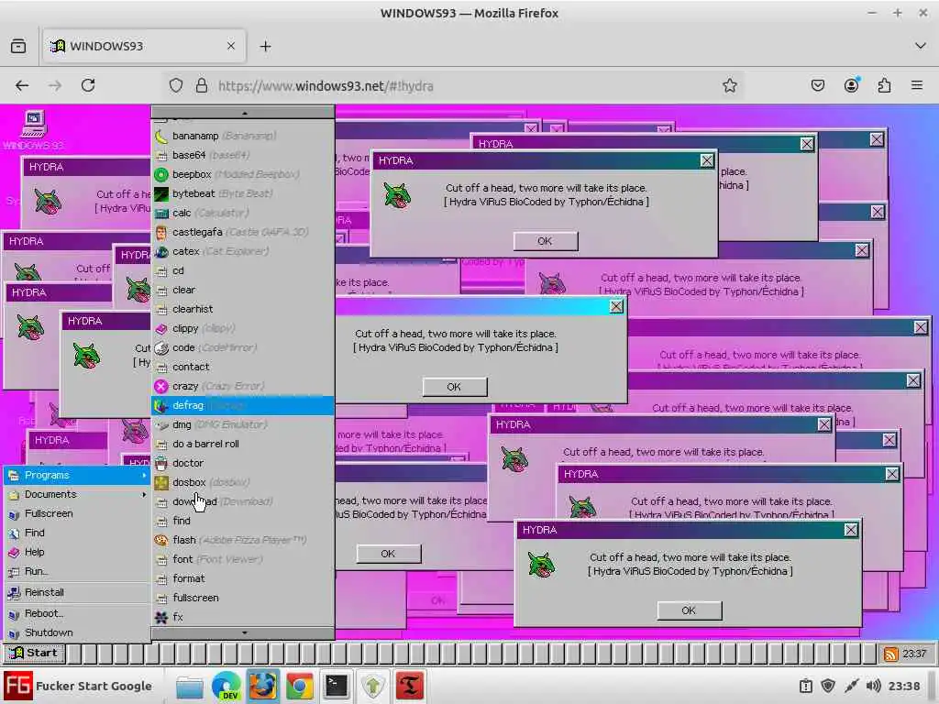Image resolution: width=939 pixels, height=704 pixels.
Task: Open the Firefox extensions button
Action: (885, 85)
